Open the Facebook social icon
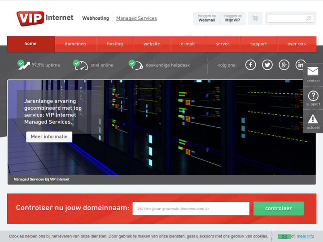This screenshot has width=323, height=242. tap(250, 65)
